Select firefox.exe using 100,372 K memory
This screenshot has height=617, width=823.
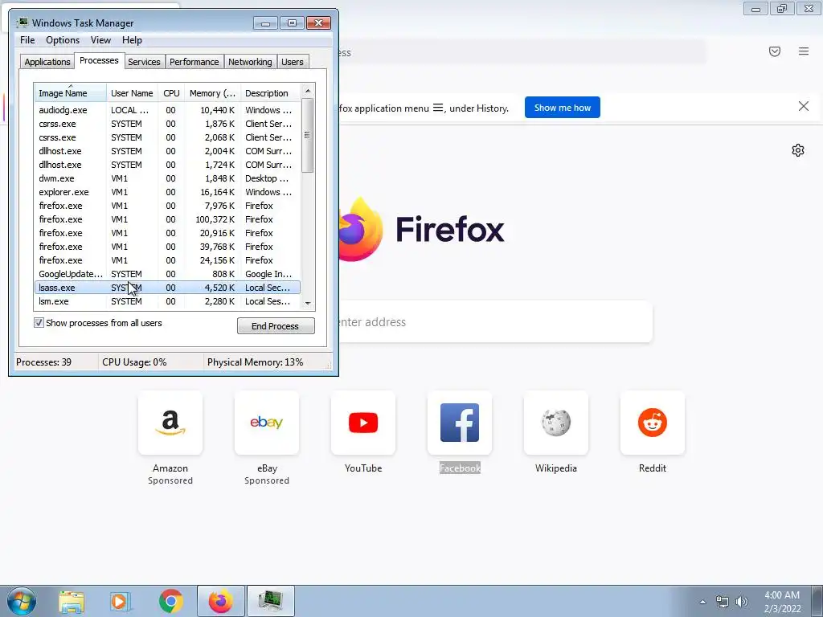(167, 219)
